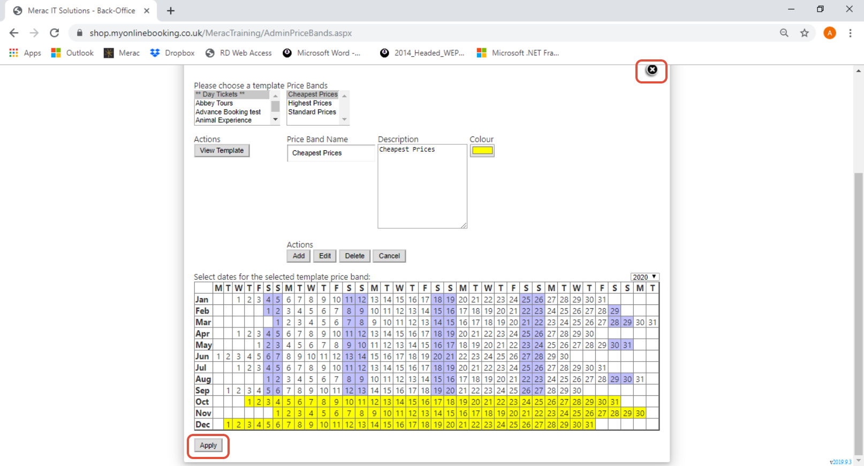The image size is (864, 466).
Task: Select Abbey Tours template
Action: tap(214, 103)
